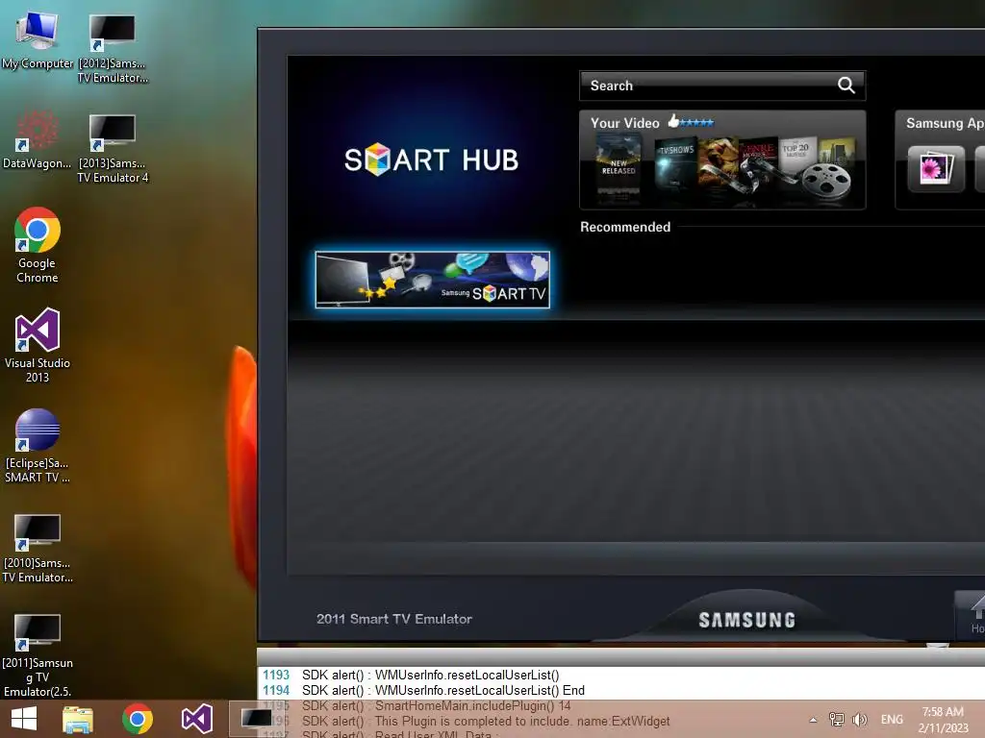Viewport: 985px width, 738px height.
Task: Open the [Eclipse] Samsung SMART TV shortcut
Action: tap(38, 446)
